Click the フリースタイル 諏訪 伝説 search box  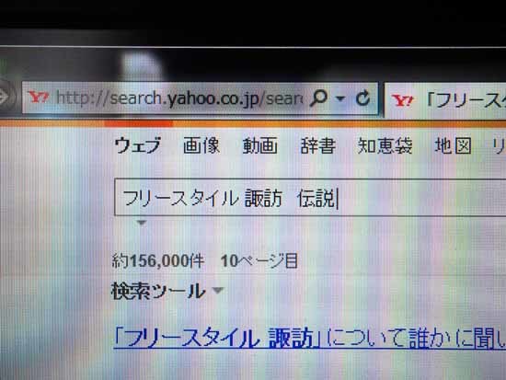tap(310, 197)
